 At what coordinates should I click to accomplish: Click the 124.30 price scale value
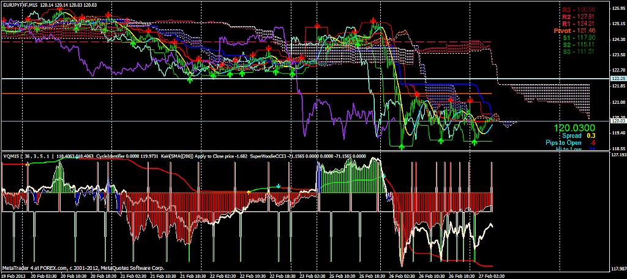click(618, 40)
